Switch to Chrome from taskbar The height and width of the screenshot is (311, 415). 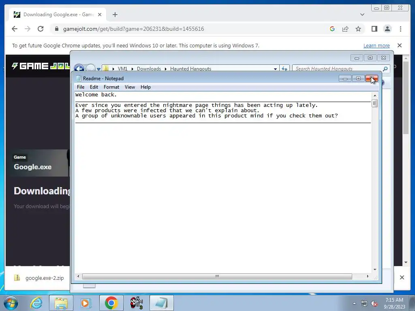pyautogui.click(x=111, y=303)
